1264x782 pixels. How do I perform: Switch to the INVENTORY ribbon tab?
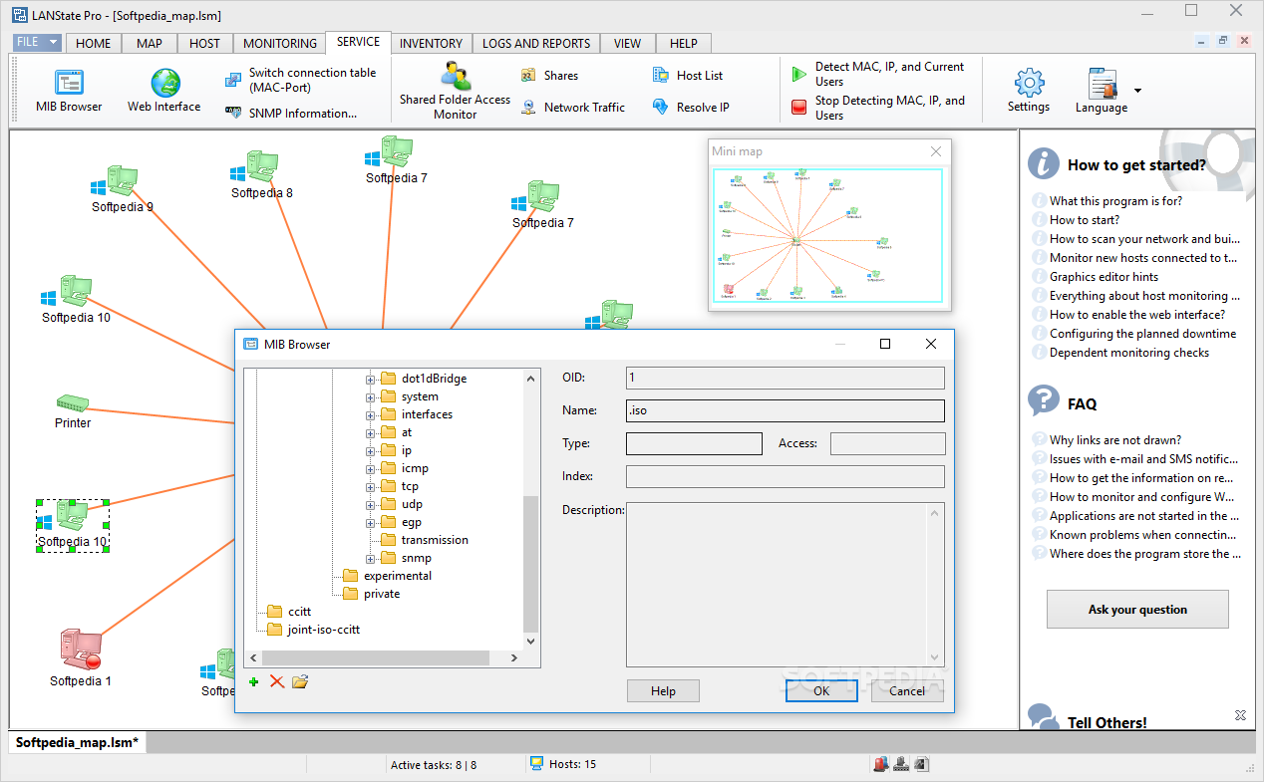(x=431, y=43)
